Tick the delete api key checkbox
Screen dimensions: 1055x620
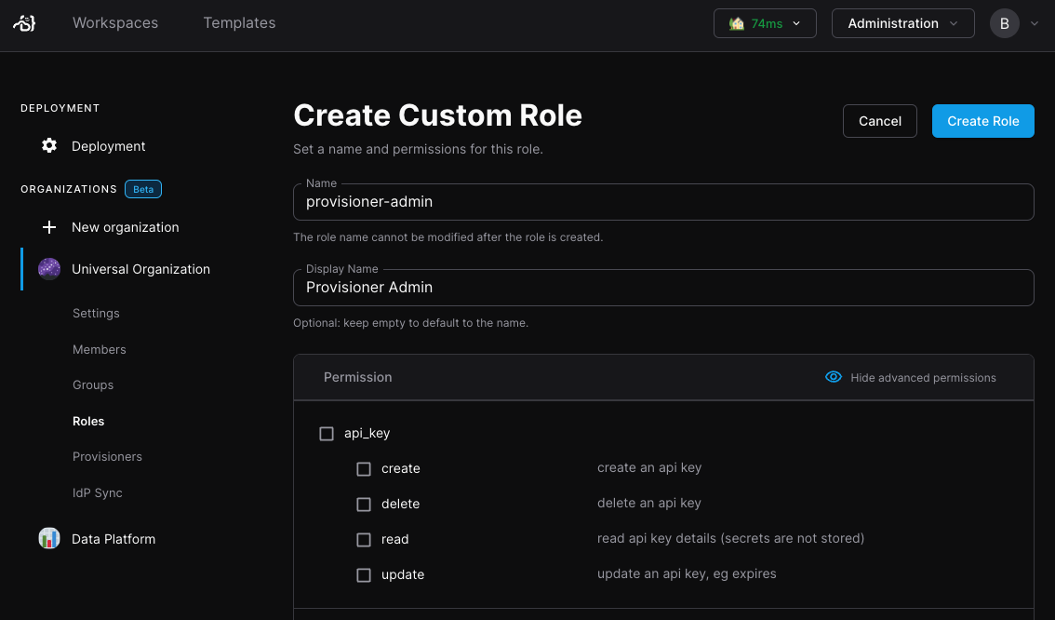pyautogui.click(x=364, y=505)
